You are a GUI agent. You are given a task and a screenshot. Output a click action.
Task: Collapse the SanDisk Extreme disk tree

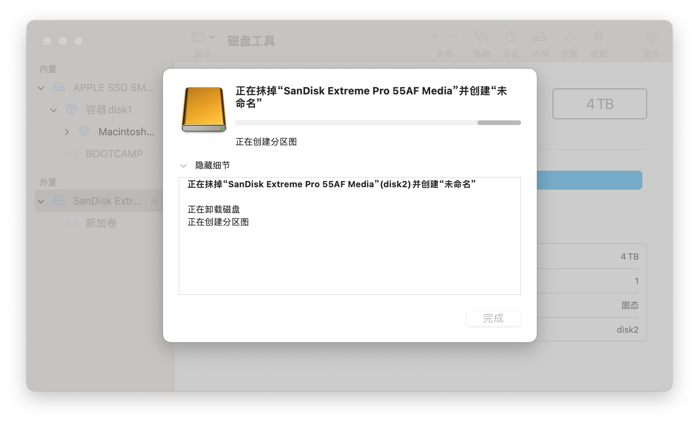pyautogui.click(x=41, y=201)
